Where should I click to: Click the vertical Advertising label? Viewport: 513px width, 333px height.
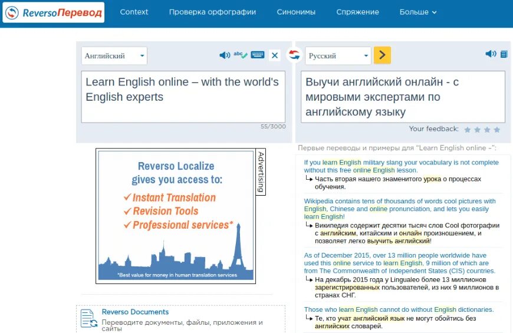tap(261, 172)
